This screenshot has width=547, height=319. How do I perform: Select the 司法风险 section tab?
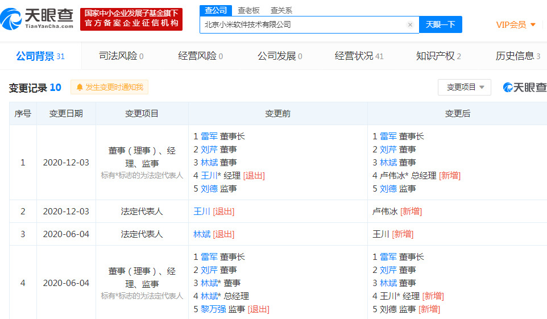pos(121,56)
